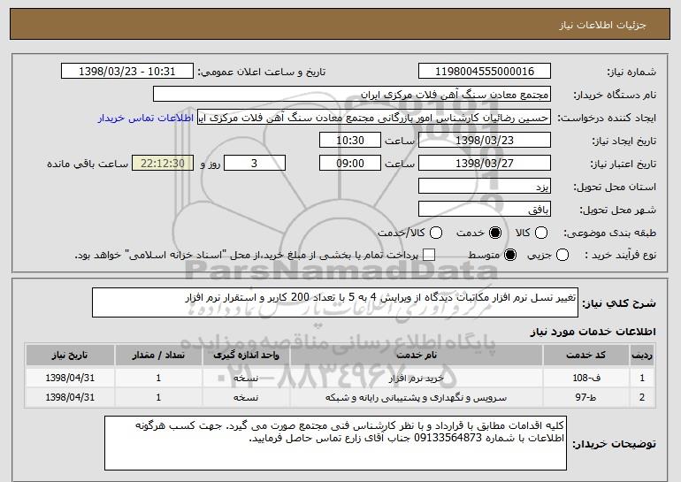Click the توضیحات خریدار label

[x=614, y=444]
